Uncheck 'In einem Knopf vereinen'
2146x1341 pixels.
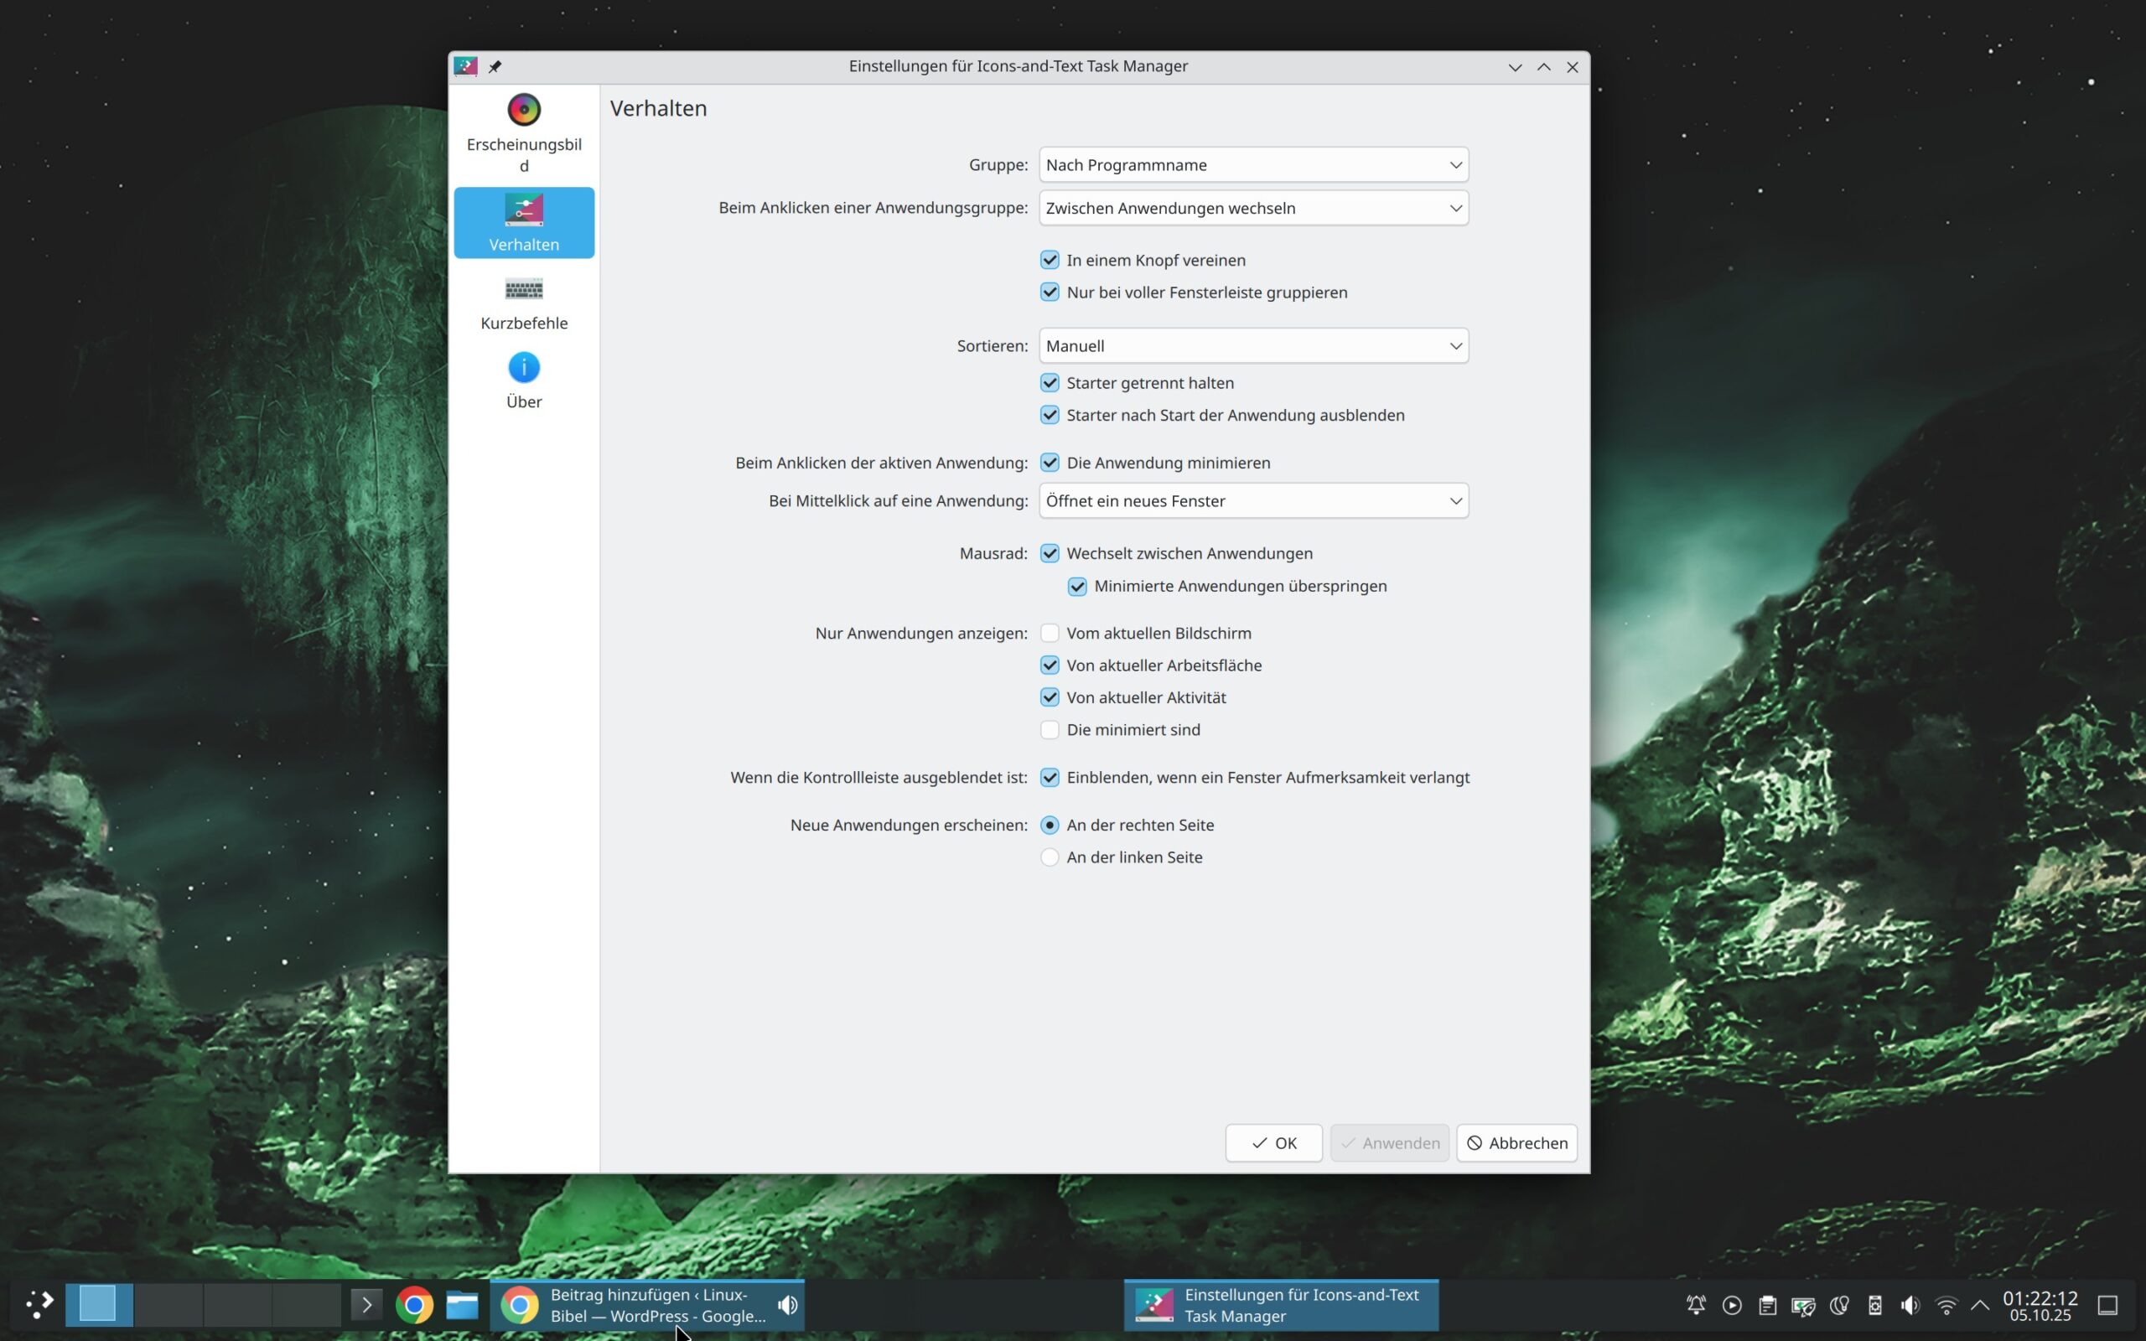pos(1050,260)
